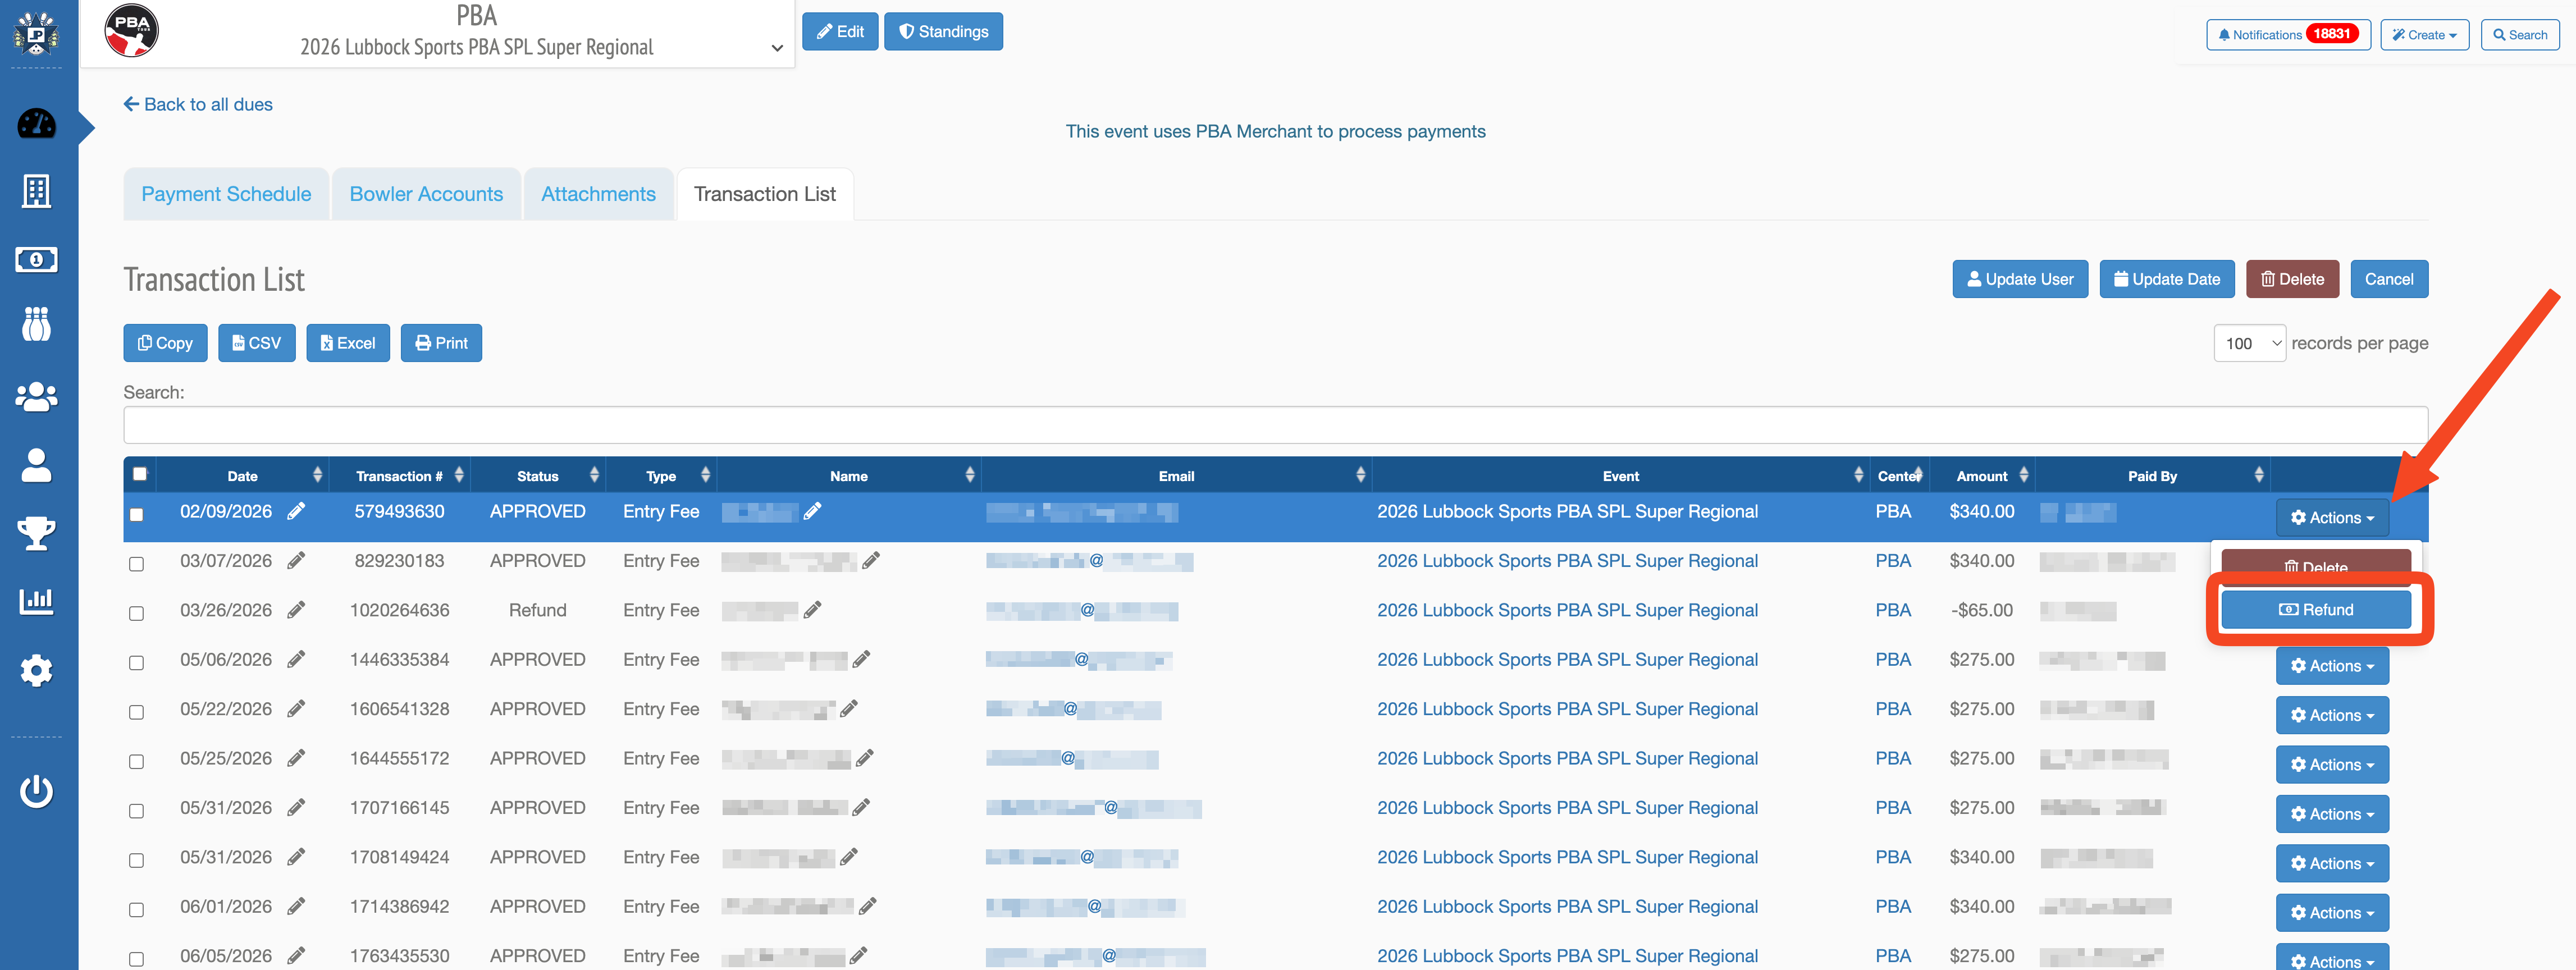
Task: Check the box for transaction 829230183
Action: click(x=137, y=564)
